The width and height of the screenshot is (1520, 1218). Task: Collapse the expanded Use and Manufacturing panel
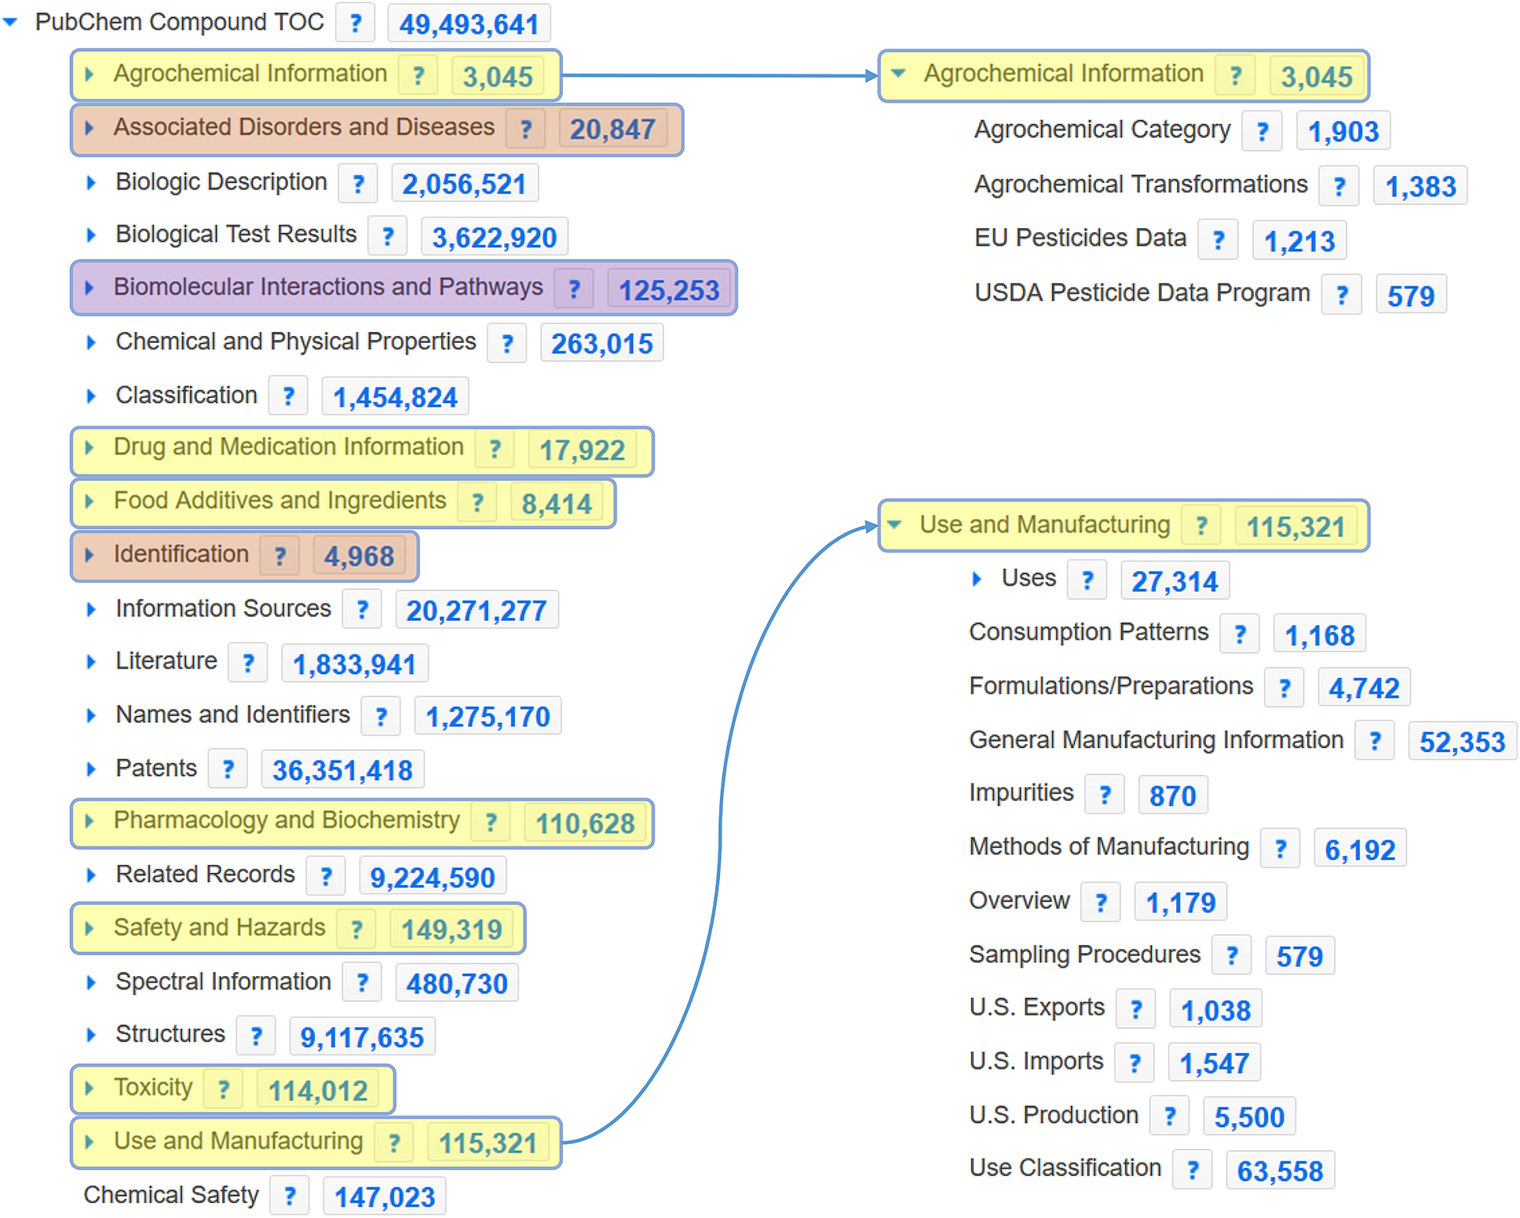[x=895, y=525]
